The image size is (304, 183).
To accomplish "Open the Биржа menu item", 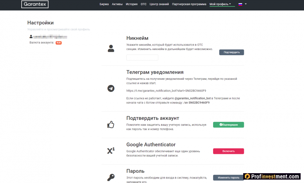I will [x=104, y=4].
